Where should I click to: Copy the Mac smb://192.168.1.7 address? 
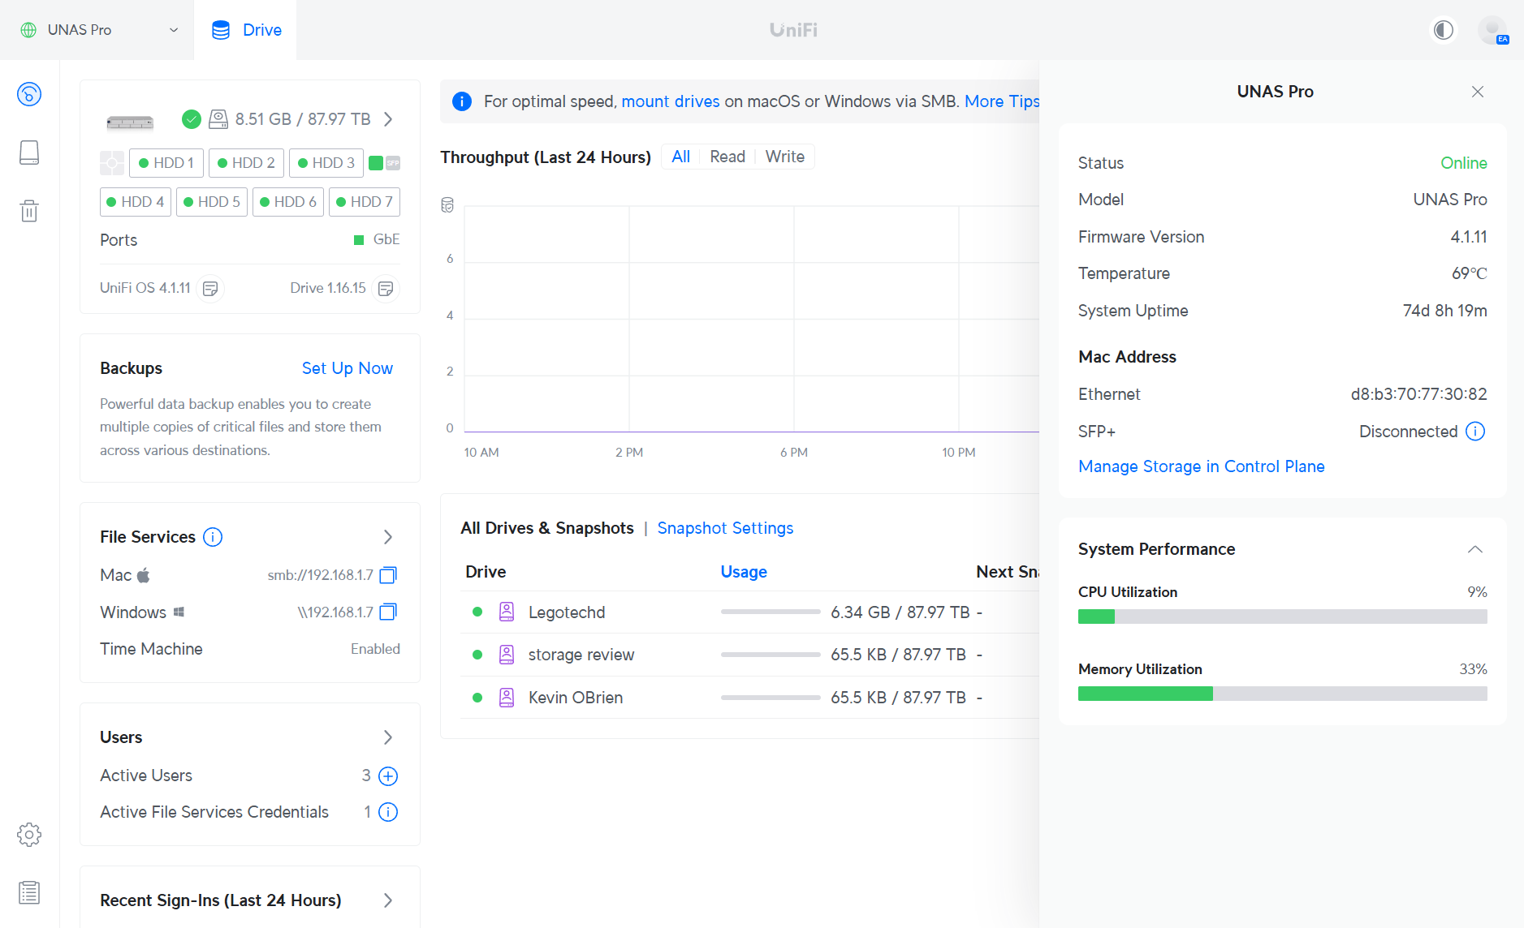coord(389,575)
